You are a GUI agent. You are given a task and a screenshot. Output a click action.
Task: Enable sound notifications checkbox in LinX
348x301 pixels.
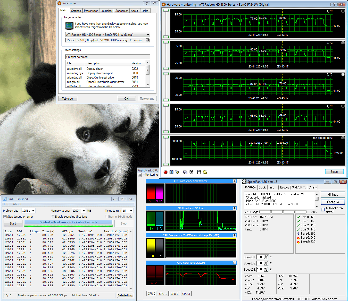(x=53, y=217)
